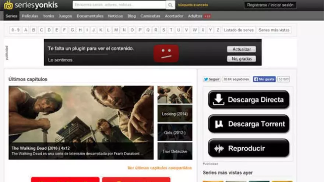Screen dimensions: 324x182
Task: Select the True Detective thumbnail
Action: point(175,151)
